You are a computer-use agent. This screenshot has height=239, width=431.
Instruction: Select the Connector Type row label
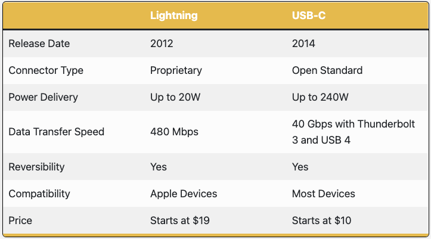[x=46, y=70]
